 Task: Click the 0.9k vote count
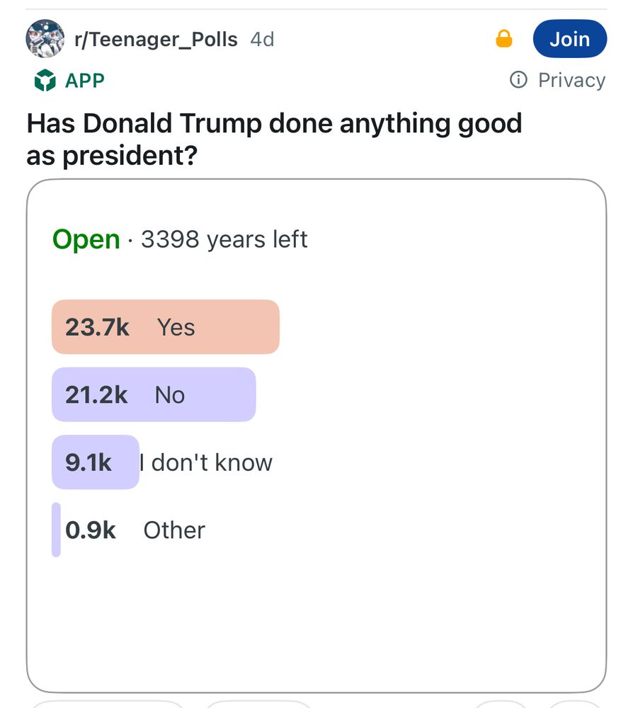91,530
